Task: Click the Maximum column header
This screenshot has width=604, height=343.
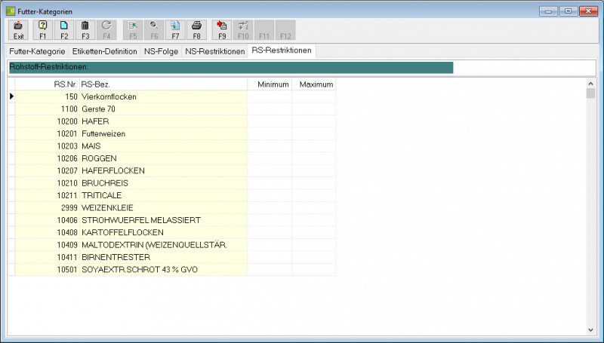Action: (x=314, y=84)
